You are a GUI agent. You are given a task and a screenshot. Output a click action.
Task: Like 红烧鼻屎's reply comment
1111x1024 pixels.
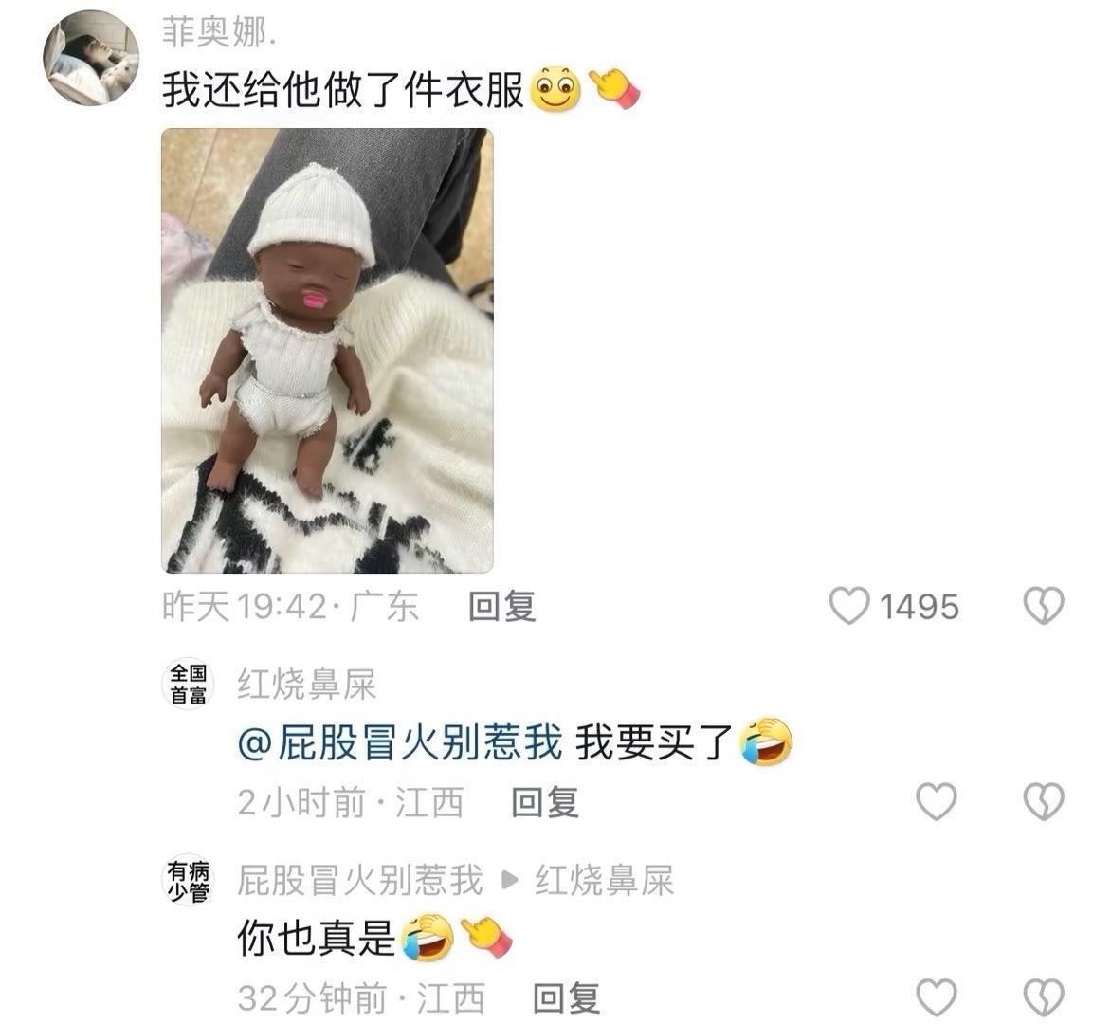coord(937,802)
